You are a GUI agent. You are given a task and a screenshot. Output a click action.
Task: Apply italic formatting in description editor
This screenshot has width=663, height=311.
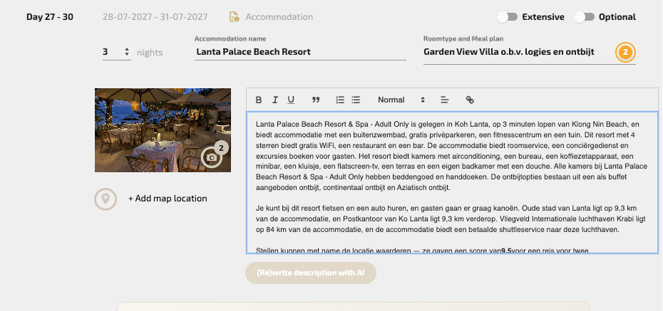pos(274,100)
